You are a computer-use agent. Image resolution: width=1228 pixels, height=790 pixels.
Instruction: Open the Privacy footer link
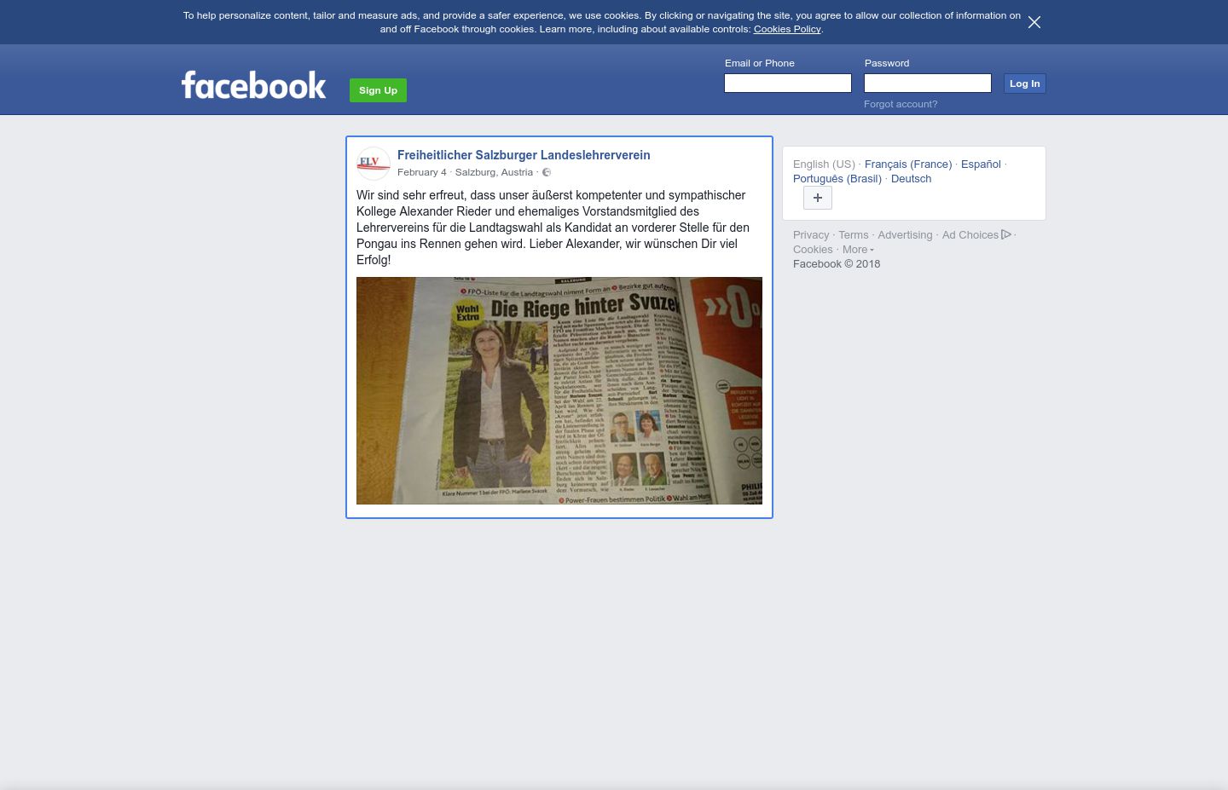click(811, 235)
